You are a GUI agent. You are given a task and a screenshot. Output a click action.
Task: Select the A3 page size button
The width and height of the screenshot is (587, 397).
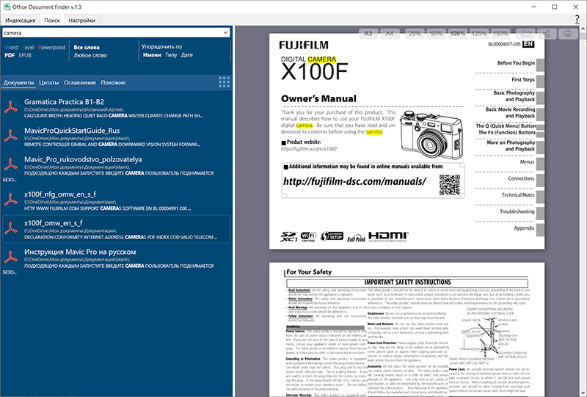(368, 33)
